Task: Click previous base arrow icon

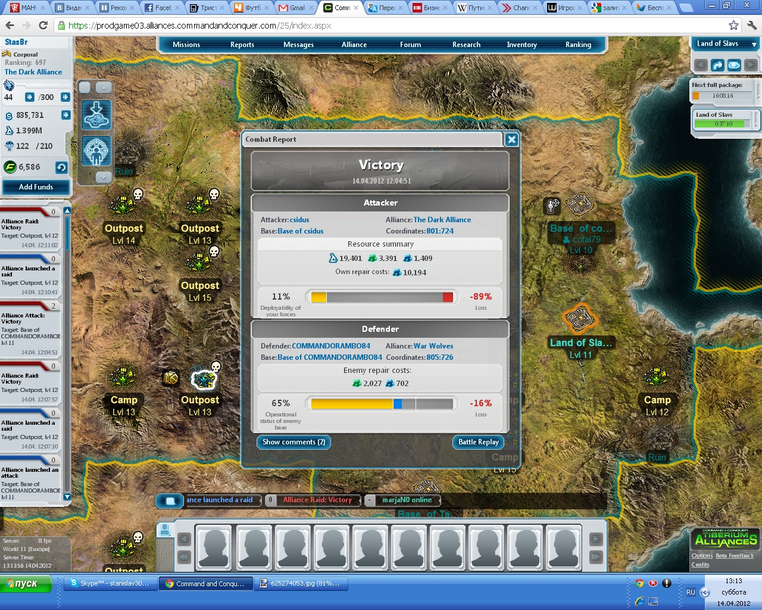Action: pos(701,65)
